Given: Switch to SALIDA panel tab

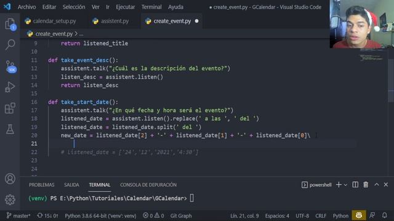Looking at the screenshot, I should tap(71, 185).
